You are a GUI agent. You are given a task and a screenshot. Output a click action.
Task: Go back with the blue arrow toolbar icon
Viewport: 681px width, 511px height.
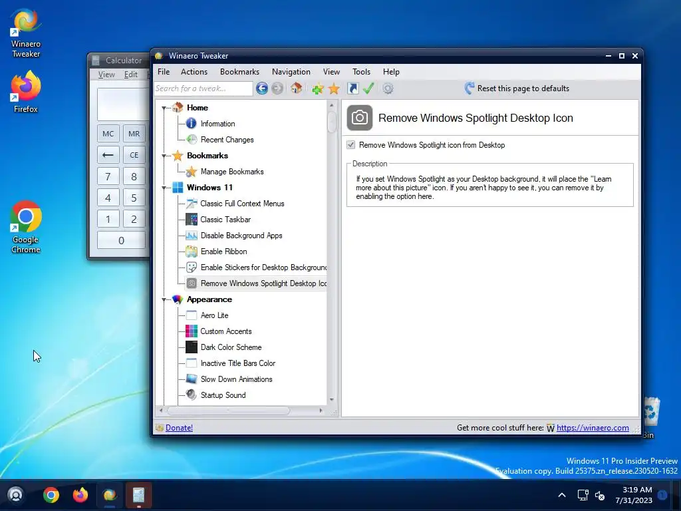(x=262, y=88)
